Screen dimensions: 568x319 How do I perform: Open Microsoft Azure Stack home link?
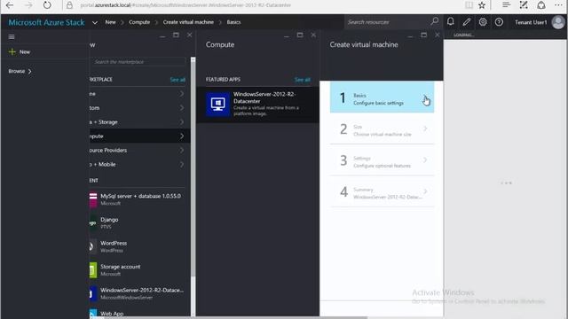(46, 22)
